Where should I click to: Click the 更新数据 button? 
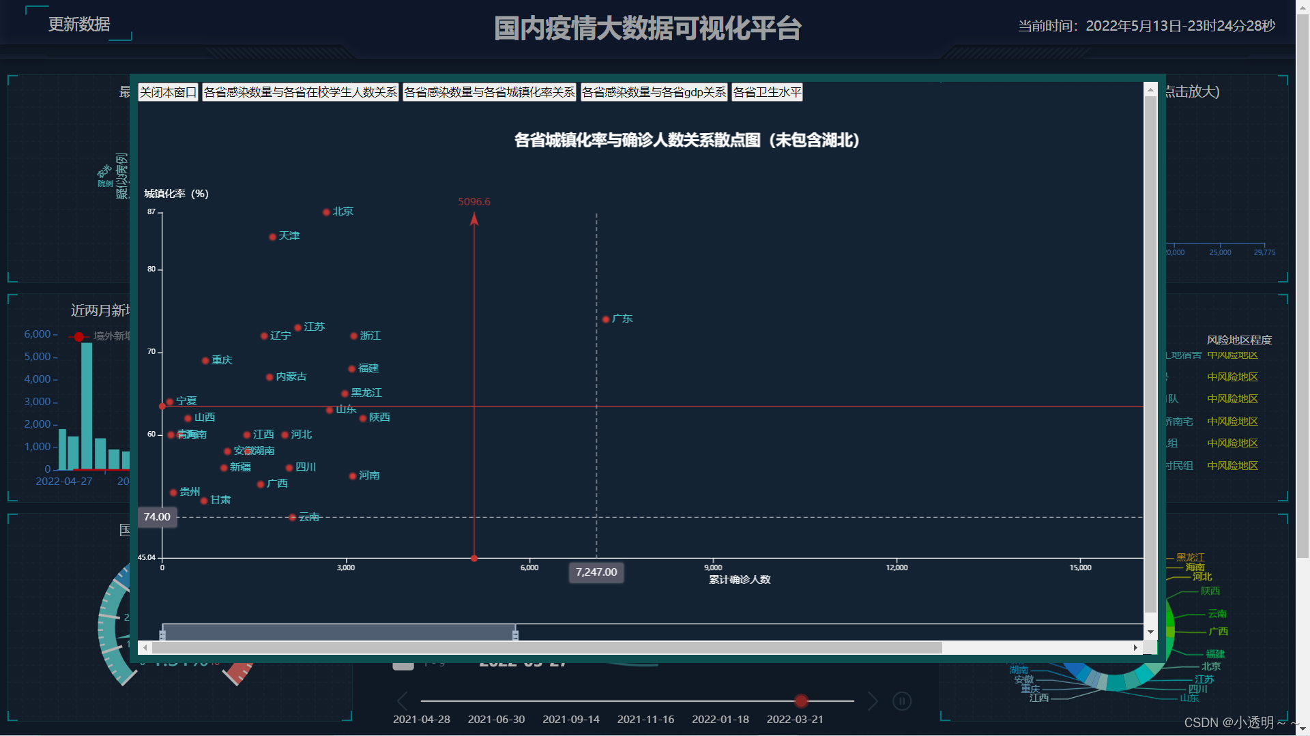(79, 25)
